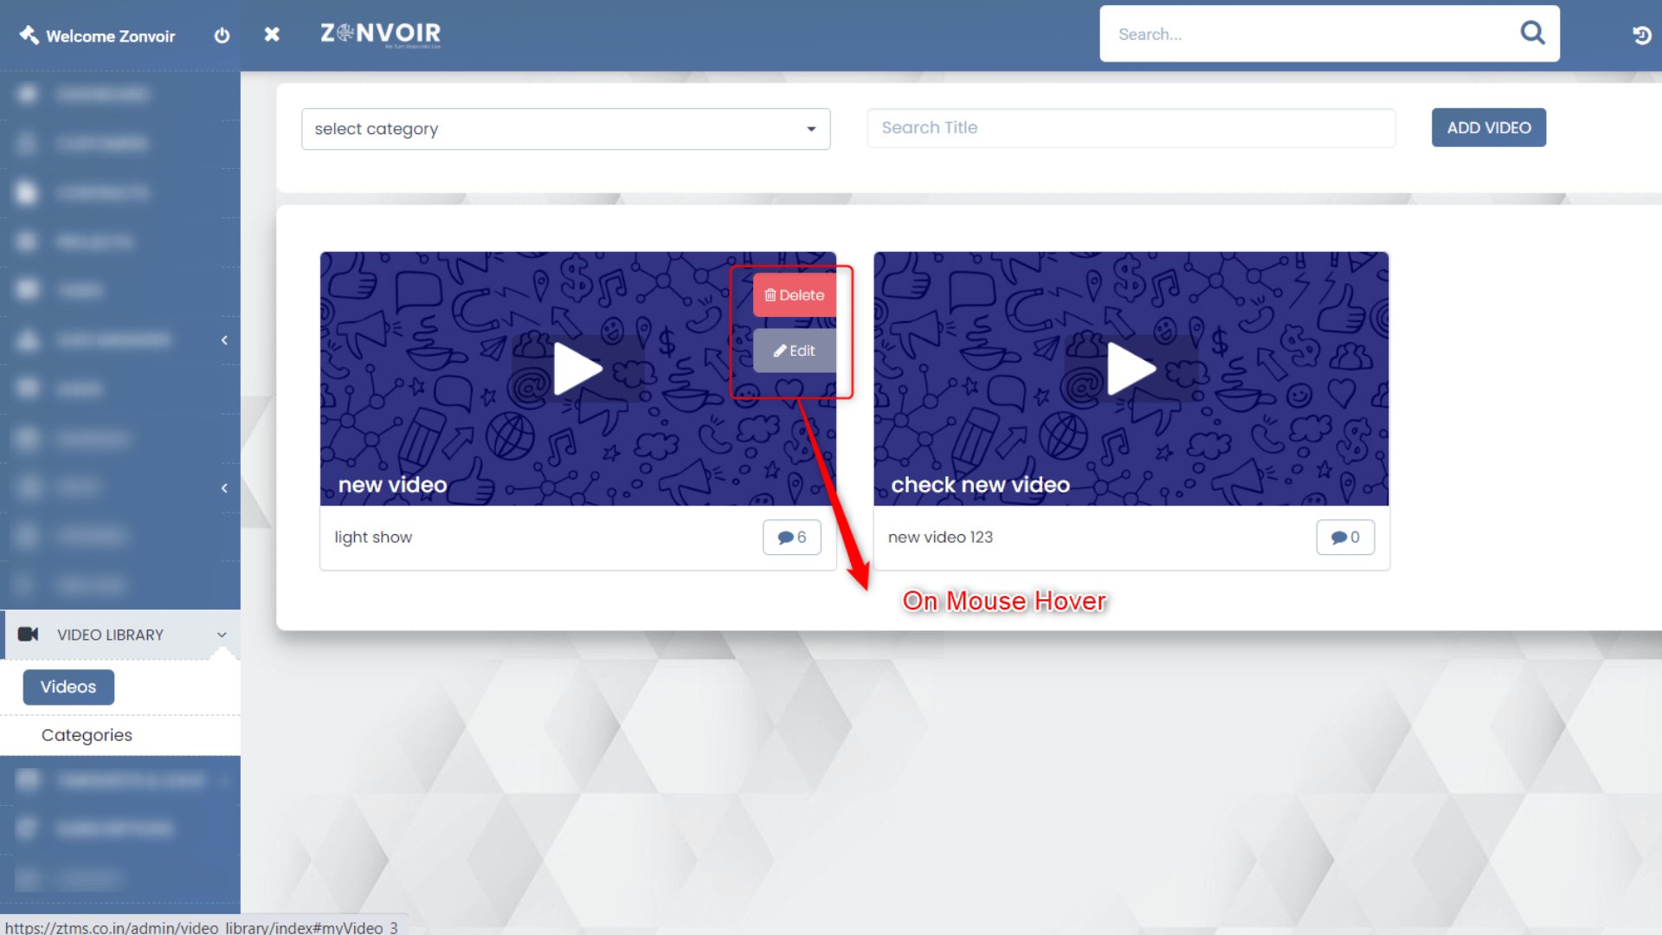Open the history clock icon

[1641, 35]
